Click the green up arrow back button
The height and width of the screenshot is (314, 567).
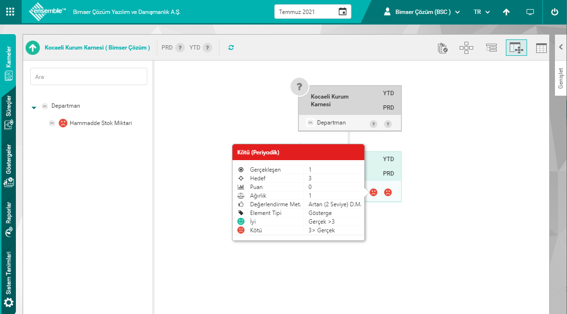coord(33,48)
